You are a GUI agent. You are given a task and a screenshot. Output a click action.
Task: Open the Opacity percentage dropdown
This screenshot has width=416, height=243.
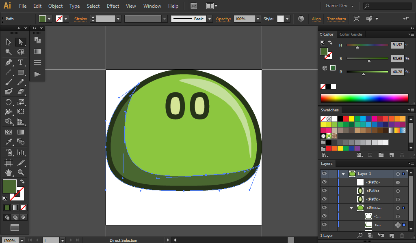click(x=258, y=19)
